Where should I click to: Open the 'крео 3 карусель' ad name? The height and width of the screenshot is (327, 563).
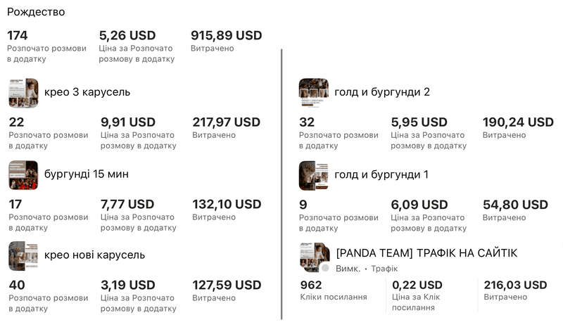click(x=87, y=92)
